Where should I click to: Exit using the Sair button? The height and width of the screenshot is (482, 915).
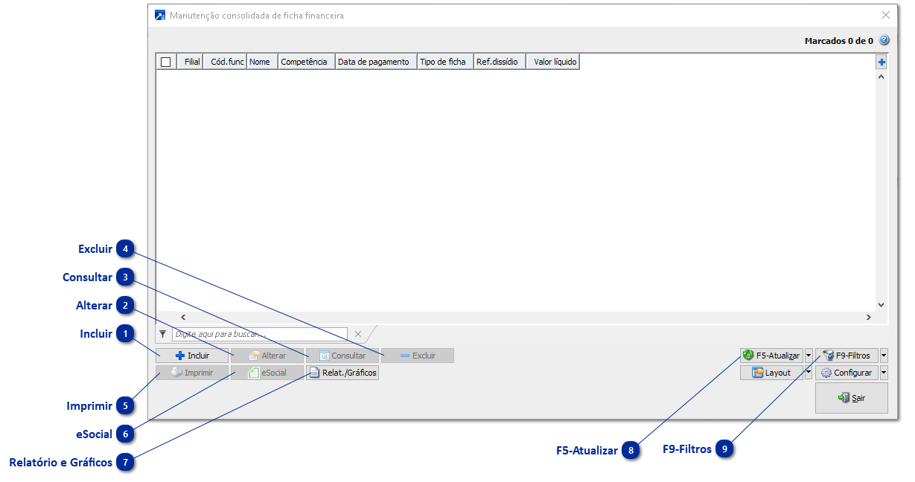click(852, 398)
